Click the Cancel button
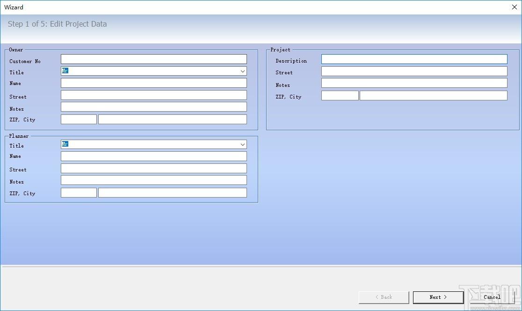This screenshot has height=311, width=522. [492, 297]
